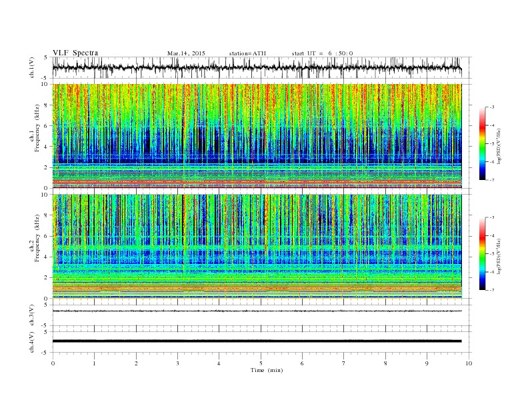Click the '-5' tick on the ch.2 colorbar
The image size is (528, 408).
(x=491, y=254)
